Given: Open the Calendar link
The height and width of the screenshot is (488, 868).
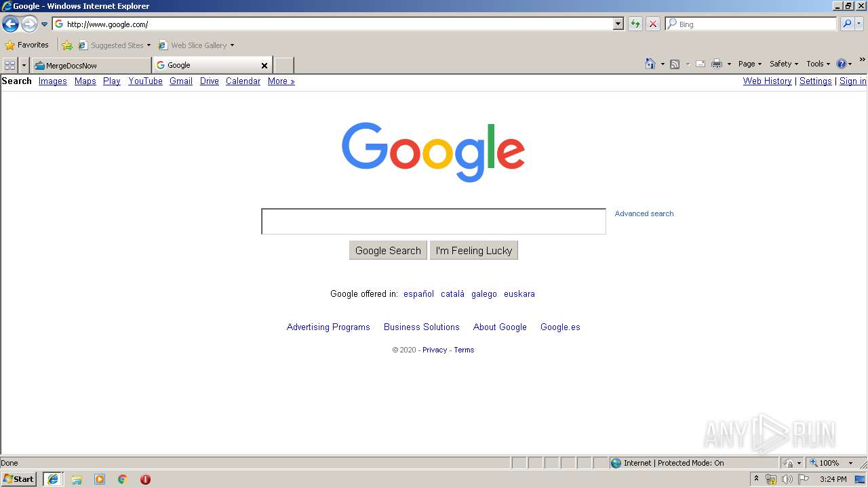Looking at the screenshot, I should coord(243,81).
